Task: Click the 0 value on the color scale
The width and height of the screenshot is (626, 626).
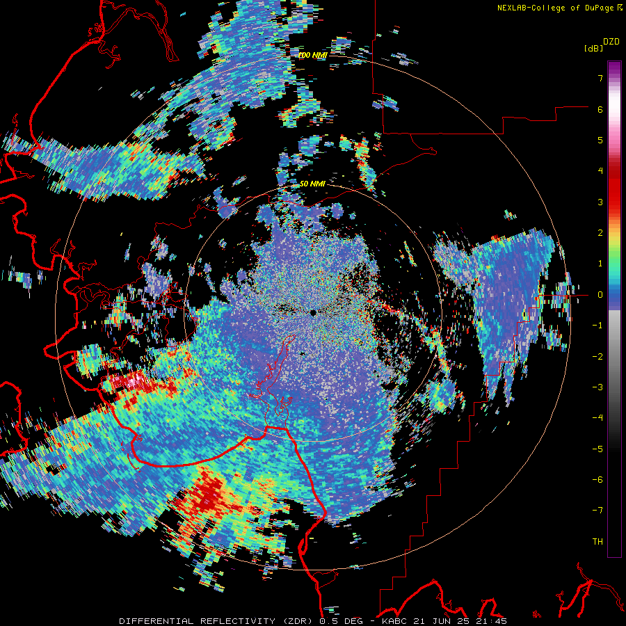Action: (600, 295)
